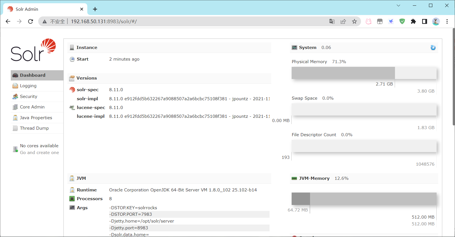Click Go and create one link

click(39, 153)
